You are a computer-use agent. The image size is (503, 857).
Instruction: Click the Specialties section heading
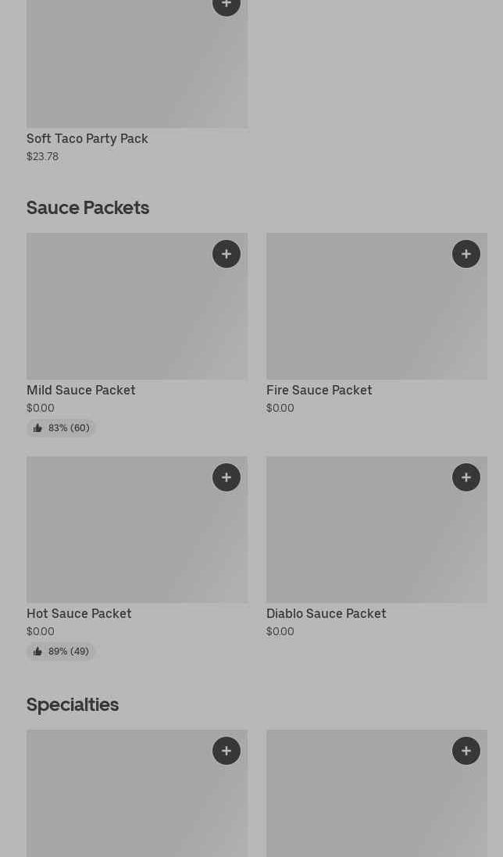(x=73, y=705)
